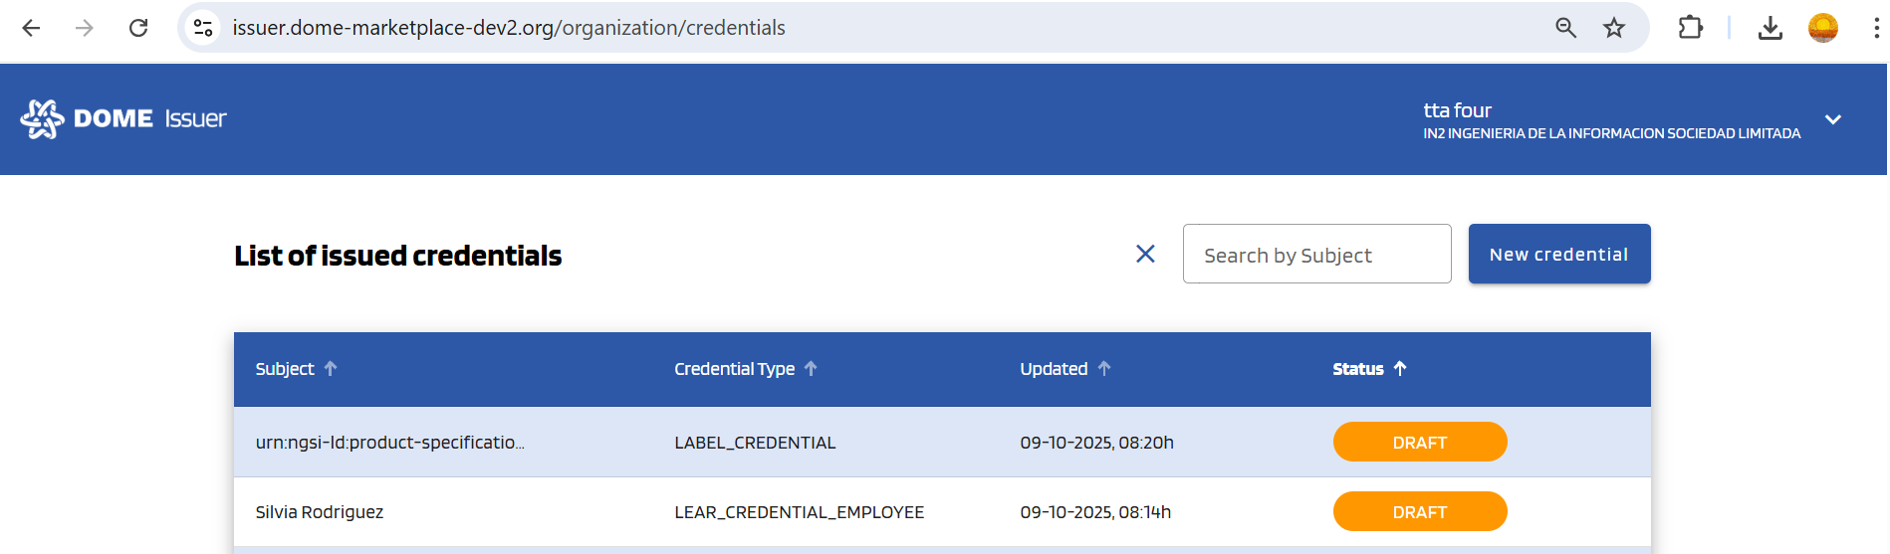This screenshot has height=554, width=1890.
Task: Clear the search with the X icon
Action: [x=1145, y=255]
